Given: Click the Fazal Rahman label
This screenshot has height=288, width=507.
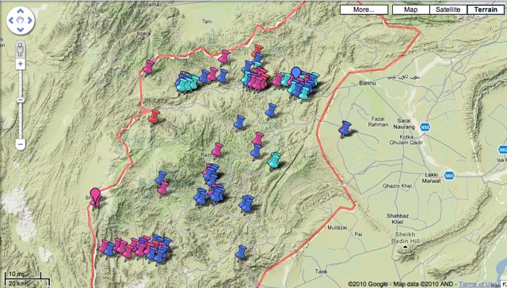Looking at the screenshot, I should coord(378,122).
